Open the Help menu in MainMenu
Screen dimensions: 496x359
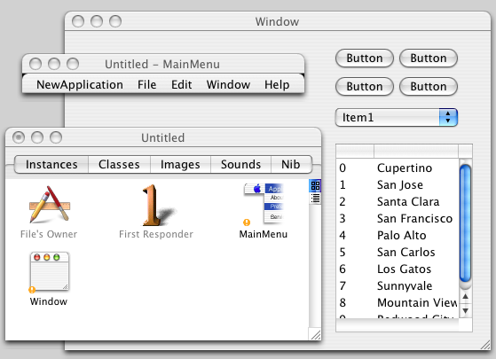pyautogui.click(x=277, y=85)
